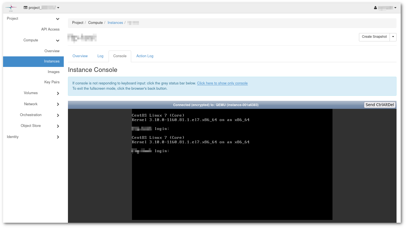The image size is (406, 228).
Task: Open the Create Snapshot dropdown arrow
Action: 393,37
